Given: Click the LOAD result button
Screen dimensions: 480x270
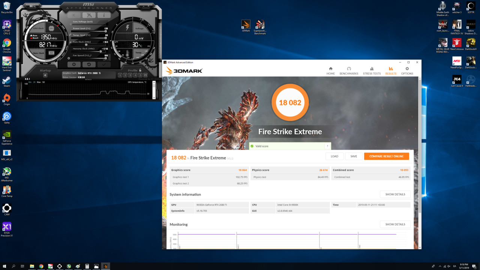Looking at the screenshot, I should [334, 156].
